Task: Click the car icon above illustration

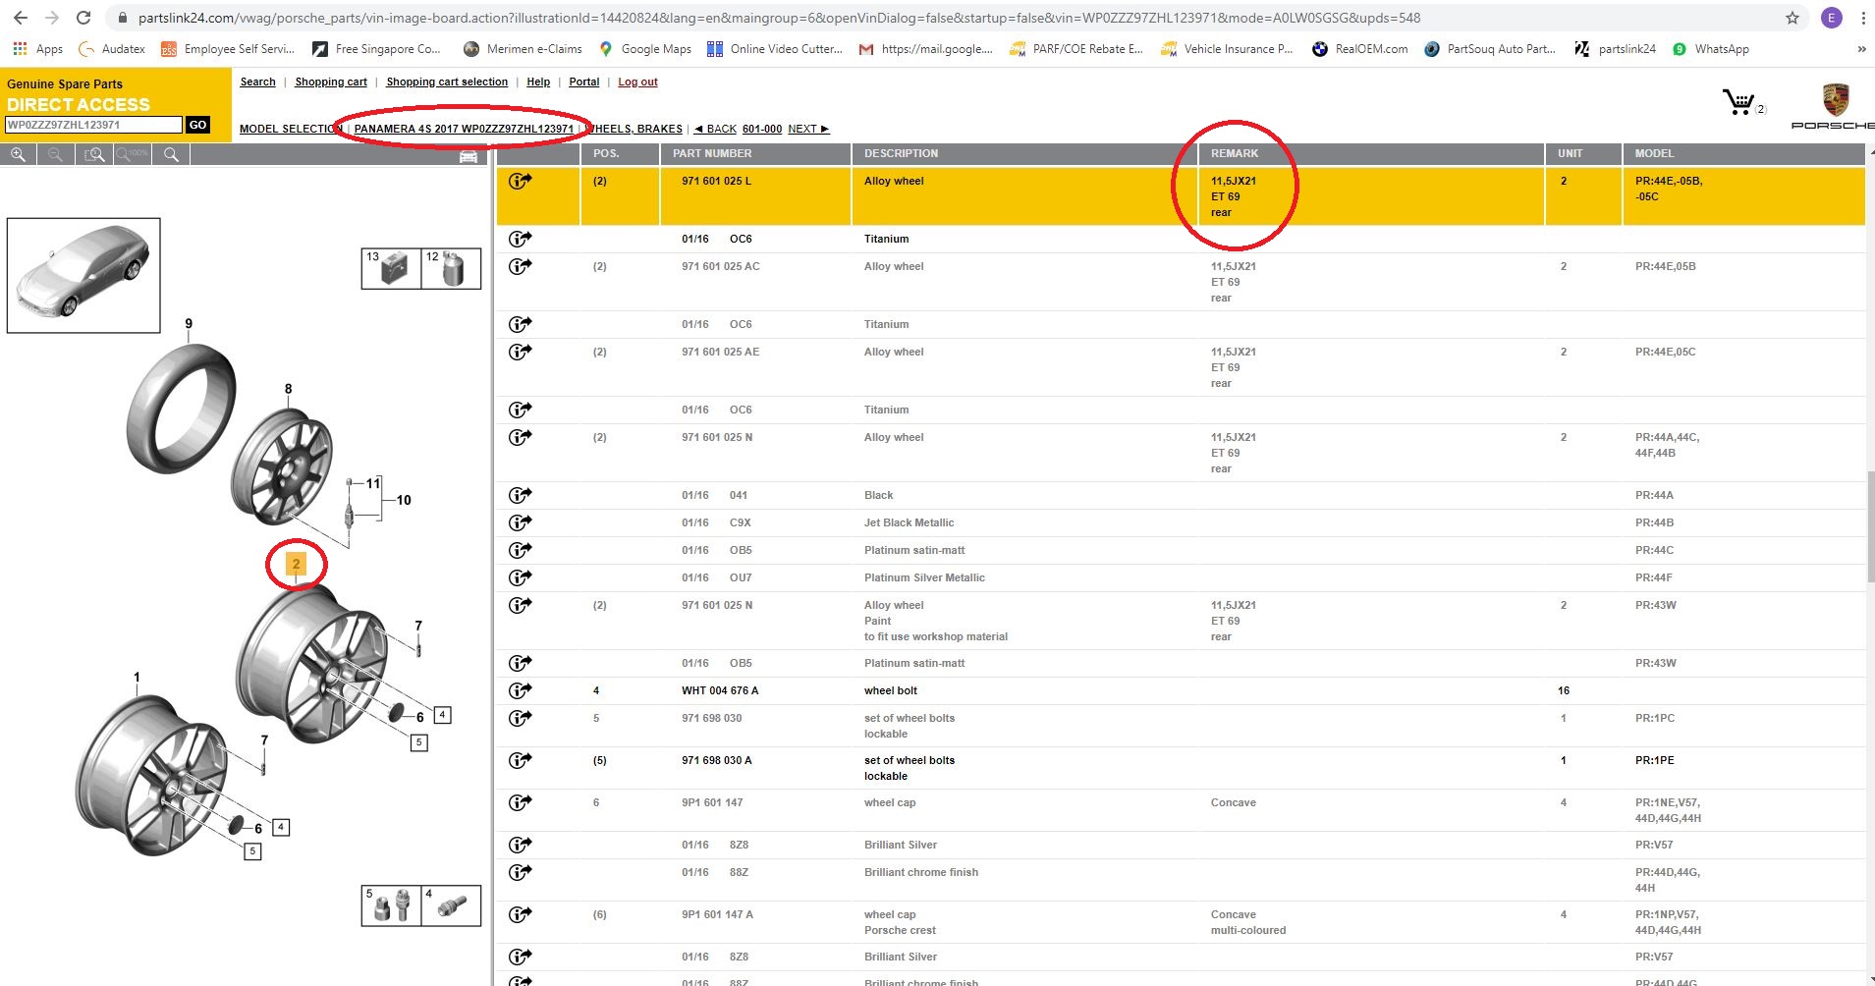Action: [x=469, y=156]
